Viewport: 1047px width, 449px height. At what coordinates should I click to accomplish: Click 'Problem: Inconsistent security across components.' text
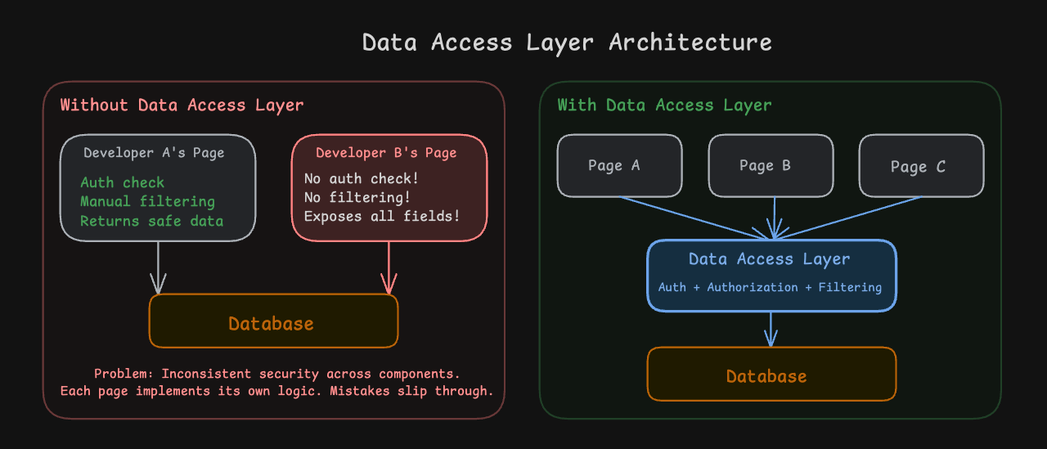[x=277, y=374]
